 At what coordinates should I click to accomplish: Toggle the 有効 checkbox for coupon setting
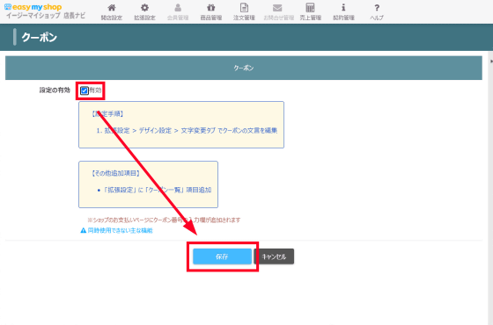click(x=85, y=90)
